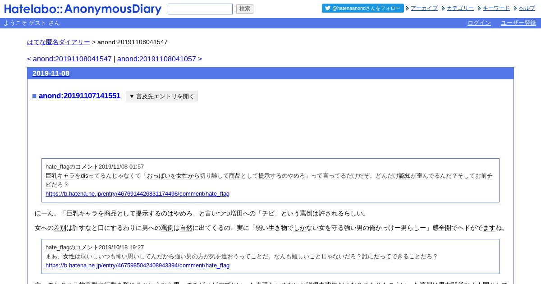Click keyword おっぱい in first quote
The image size is (541, 284).
[159, 176]
